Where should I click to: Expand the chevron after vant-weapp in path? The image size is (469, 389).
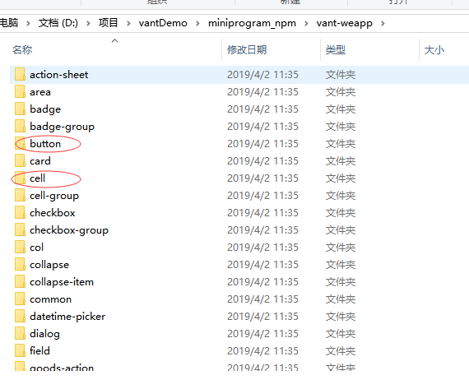(383, 23)
